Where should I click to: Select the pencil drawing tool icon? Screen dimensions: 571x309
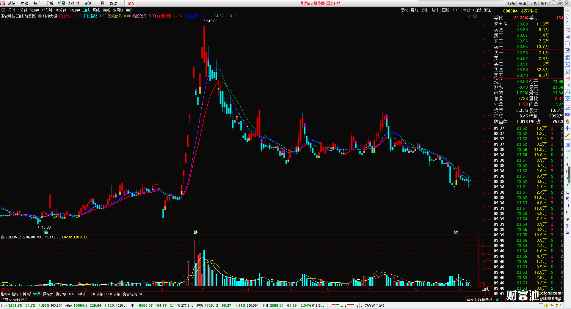pyautogui.click(x=567, y=135)
